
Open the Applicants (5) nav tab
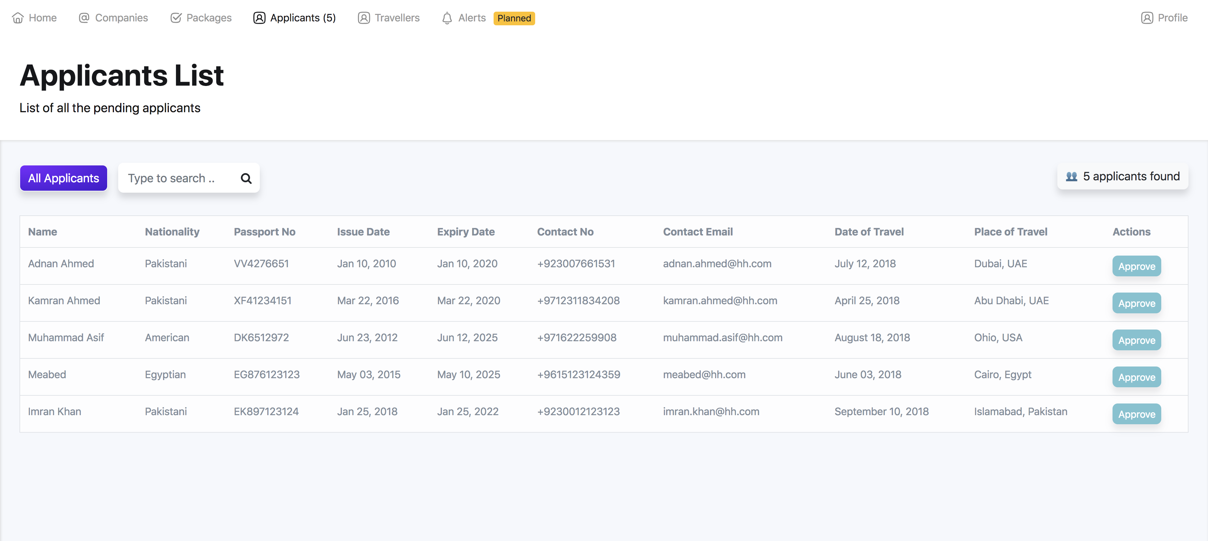302,18
